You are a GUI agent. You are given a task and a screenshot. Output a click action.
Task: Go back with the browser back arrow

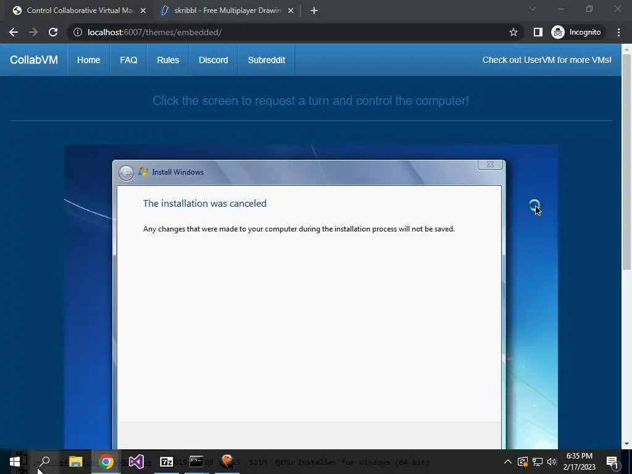(14, 32)
